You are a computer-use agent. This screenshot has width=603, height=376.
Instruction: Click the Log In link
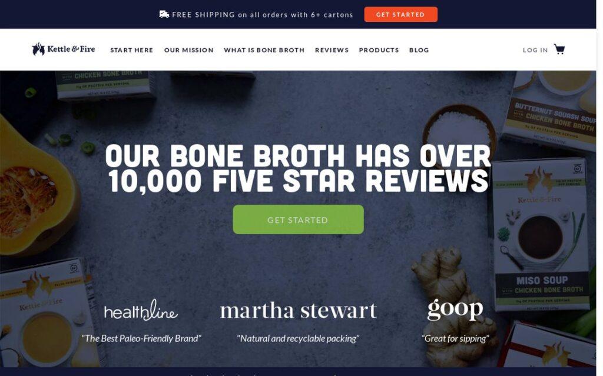[x=535, y=50]
